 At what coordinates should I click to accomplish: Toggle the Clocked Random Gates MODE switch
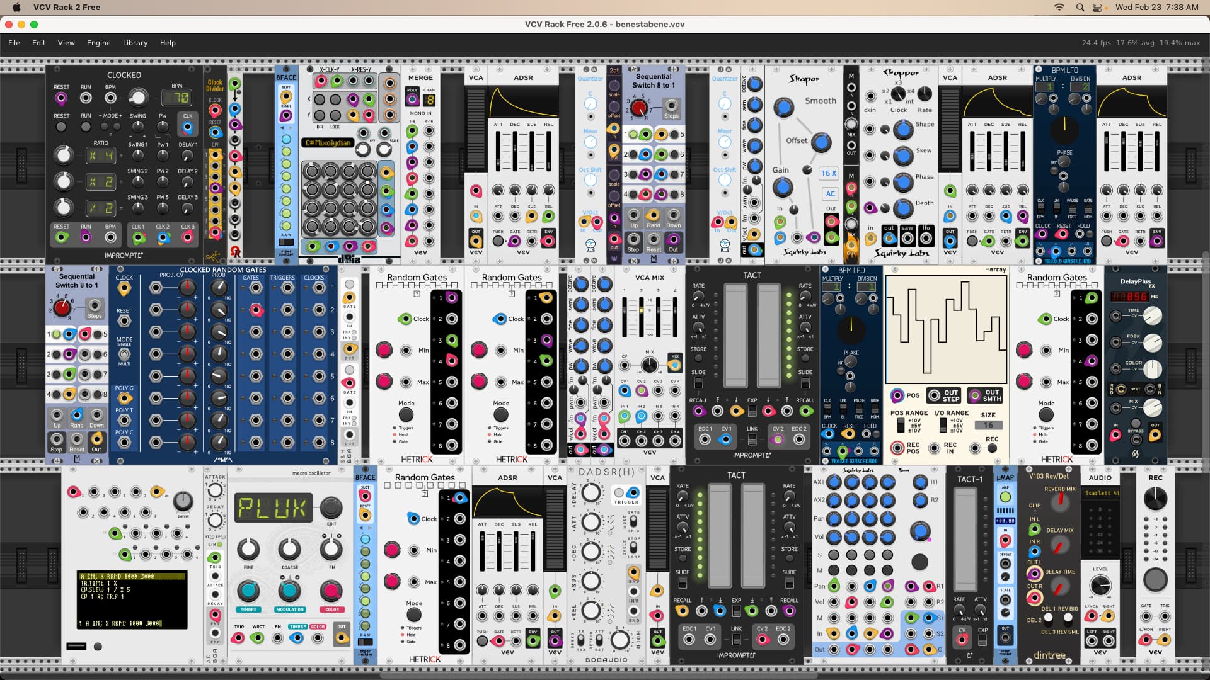(x=124, y=354)
